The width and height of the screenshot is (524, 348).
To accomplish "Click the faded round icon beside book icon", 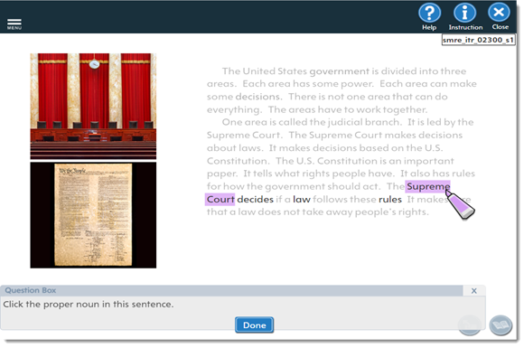I will pos(470,325).
